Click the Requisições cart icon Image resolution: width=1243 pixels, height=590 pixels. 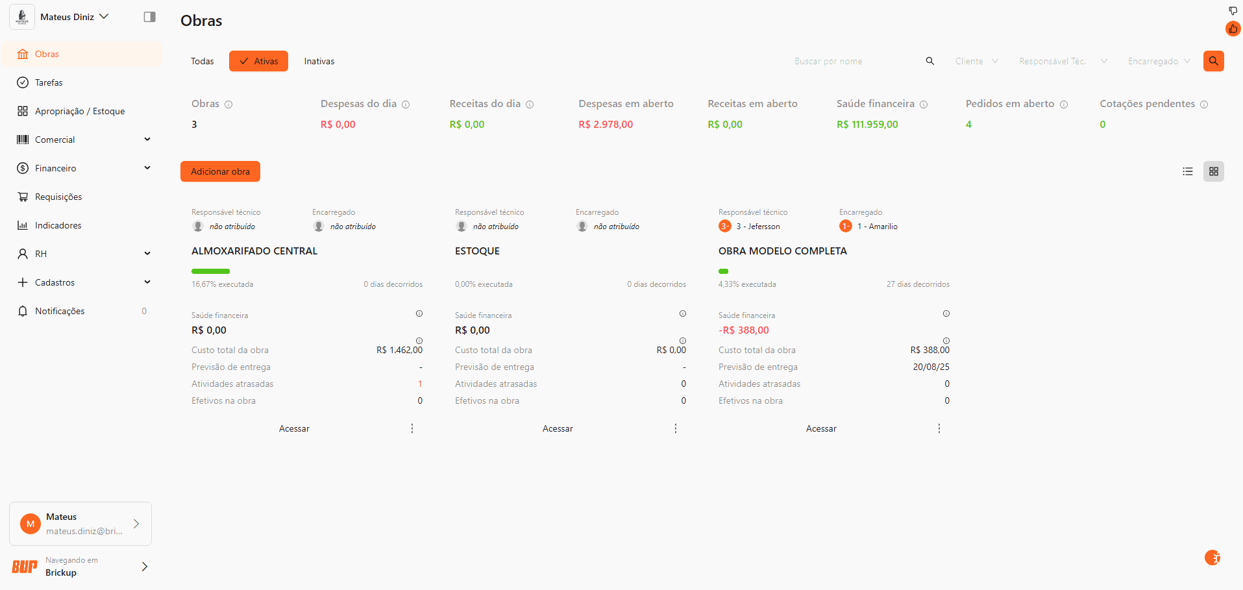click(23, 197)
